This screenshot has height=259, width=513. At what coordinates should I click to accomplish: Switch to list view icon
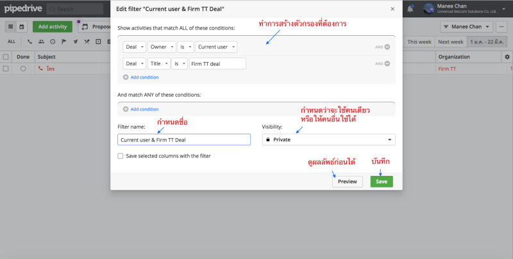[11, 27]
